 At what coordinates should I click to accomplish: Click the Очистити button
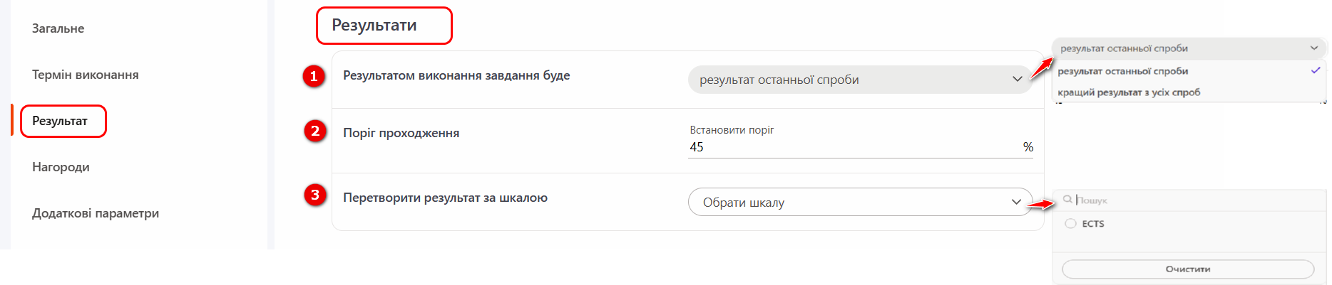(1187, 269)
